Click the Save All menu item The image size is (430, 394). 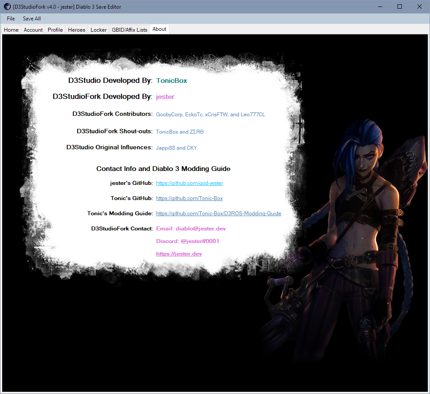[32, 19]
